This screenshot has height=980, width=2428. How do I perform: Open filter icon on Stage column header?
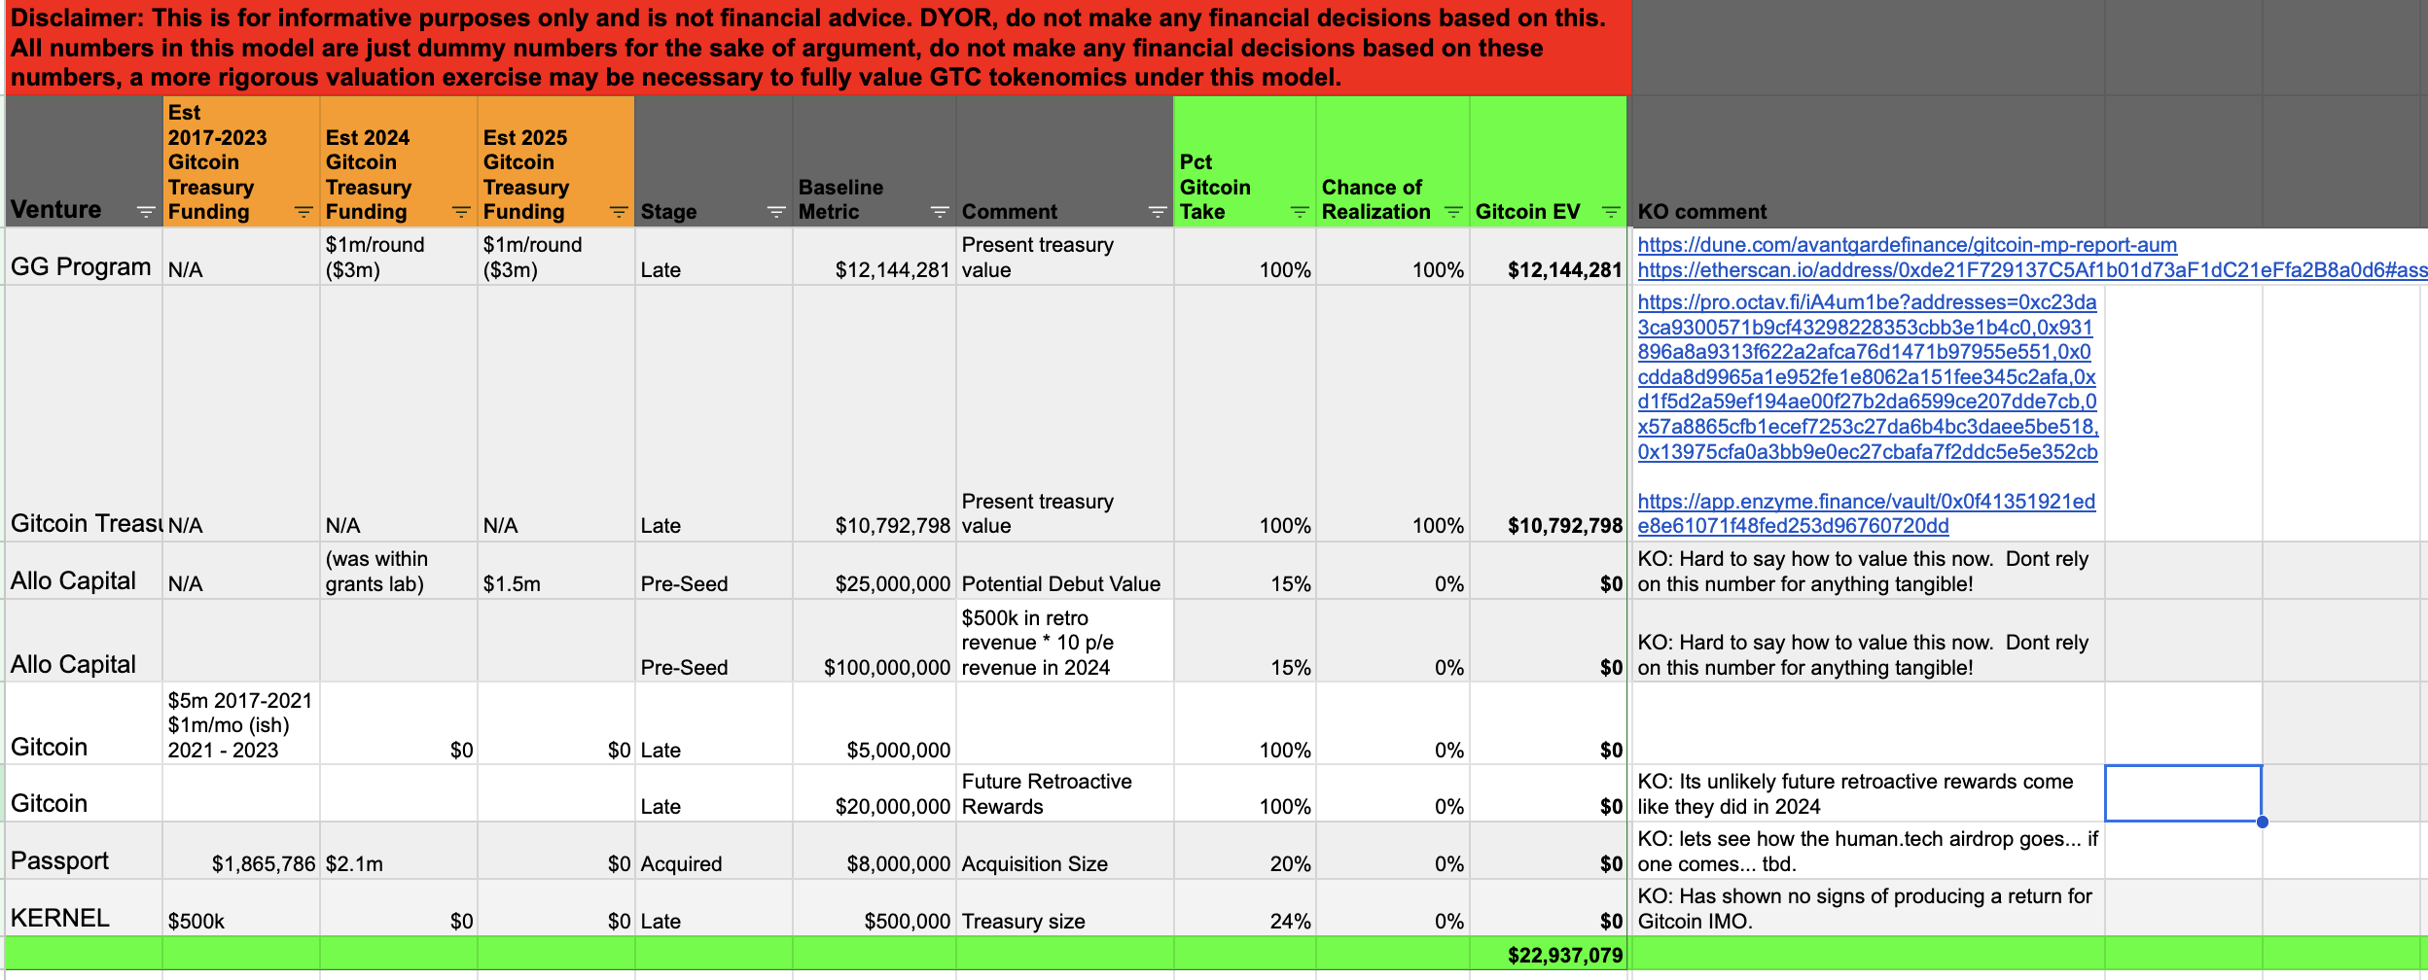(x=776, y=212)
